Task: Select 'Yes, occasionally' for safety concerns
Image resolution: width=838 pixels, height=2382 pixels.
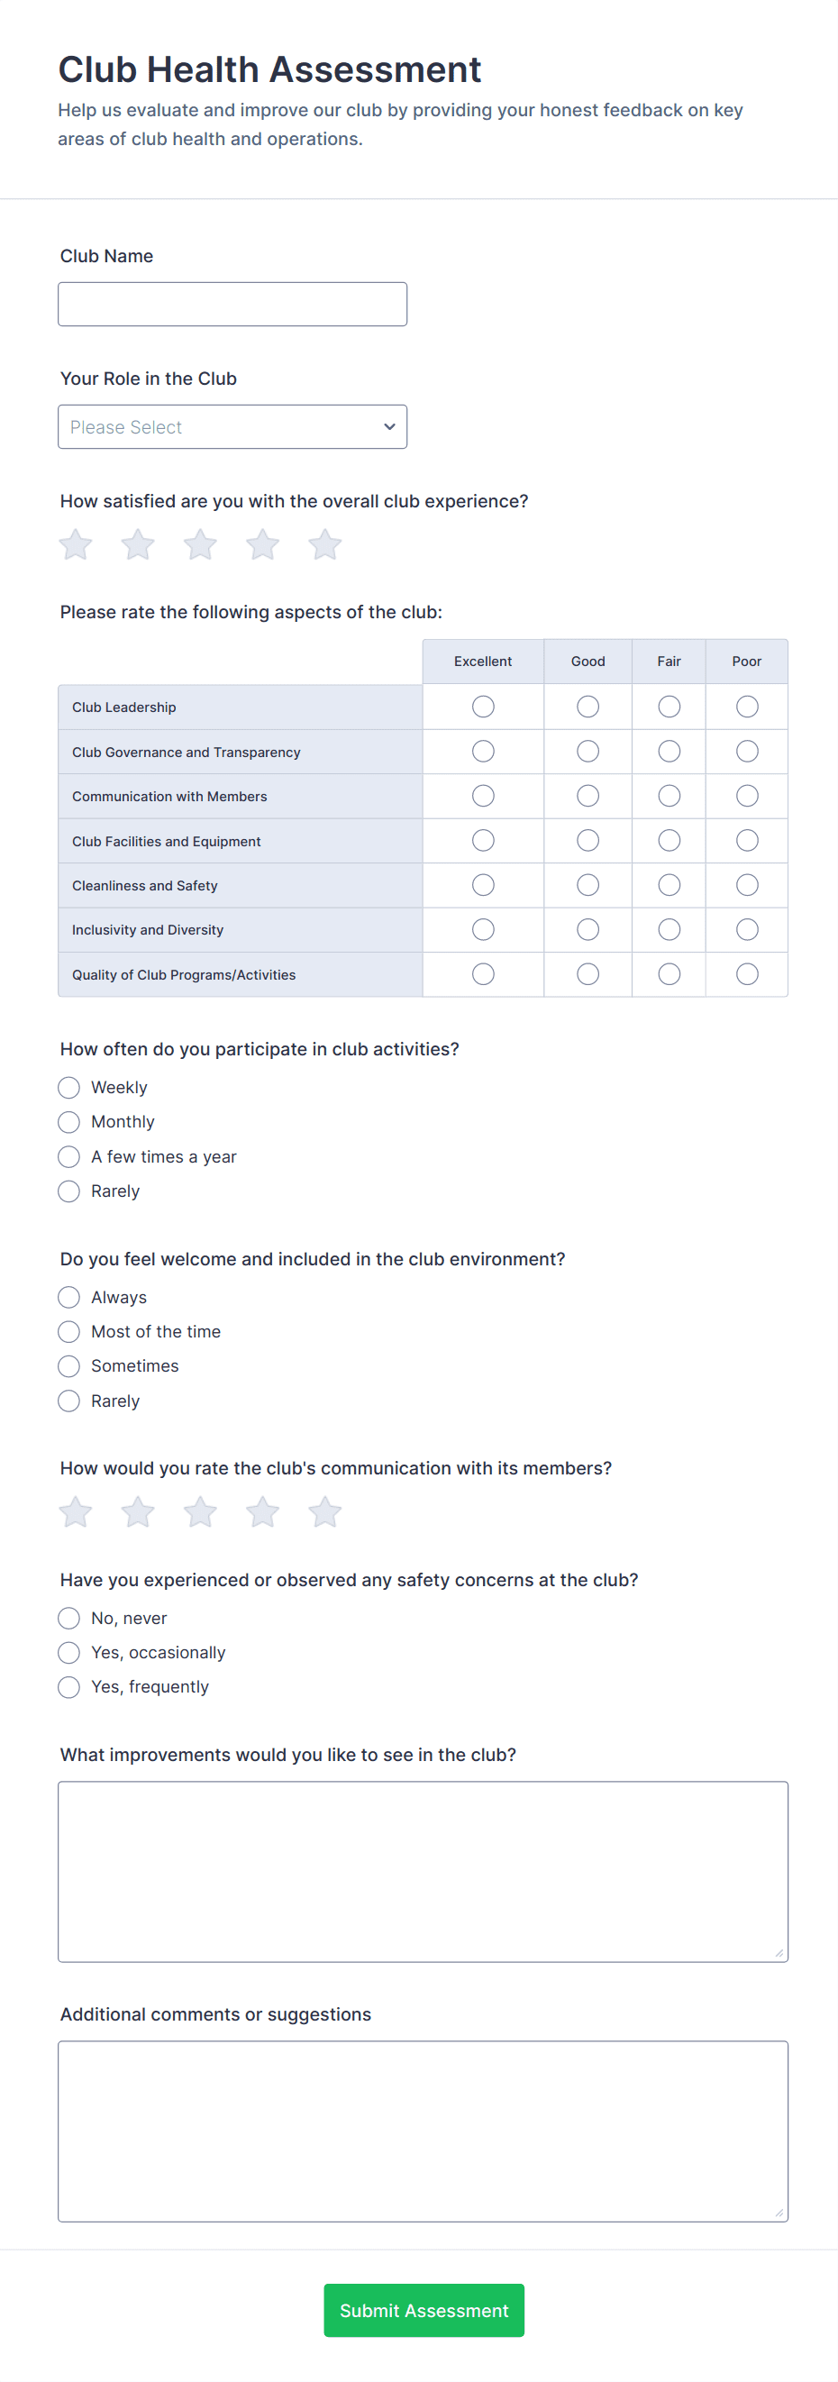Action: [x=69, y=1652]
